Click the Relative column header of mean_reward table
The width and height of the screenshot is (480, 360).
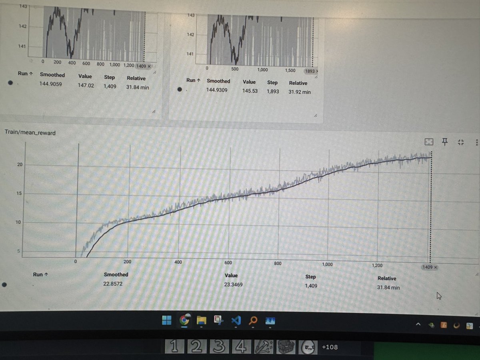[x=387, y=278]
